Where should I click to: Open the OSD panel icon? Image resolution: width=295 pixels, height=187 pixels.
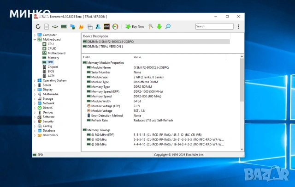[106, 27]
